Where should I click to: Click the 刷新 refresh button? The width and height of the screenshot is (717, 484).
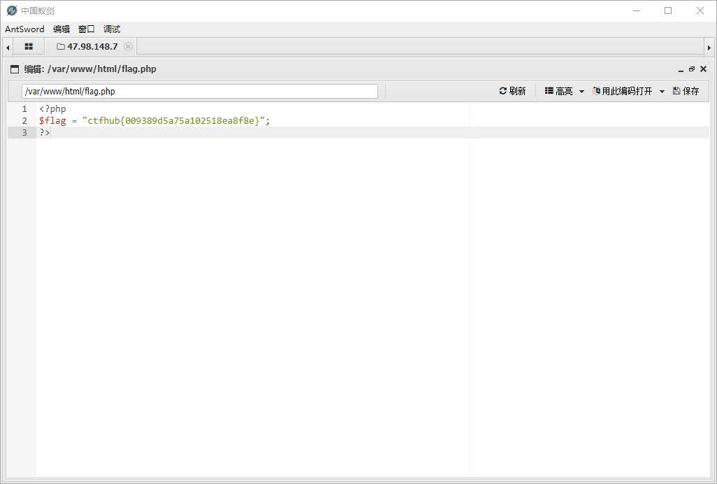(x=513, y=91)
